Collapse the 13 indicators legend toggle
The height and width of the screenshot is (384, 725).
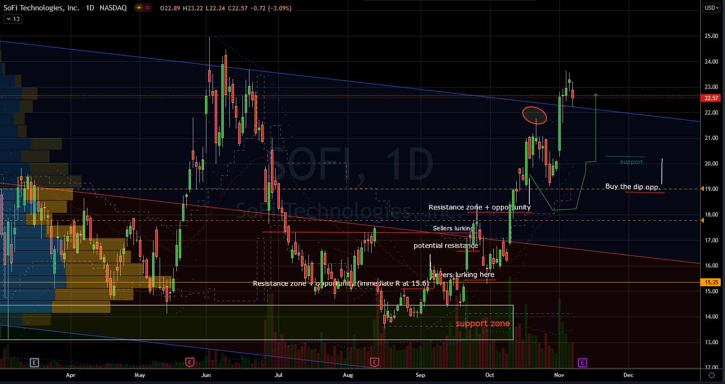tap(13, 19)
